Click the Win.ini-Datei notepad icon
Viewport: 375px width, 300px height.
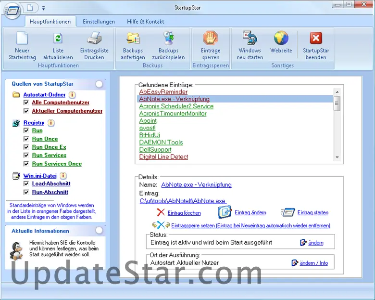[x=16, y=176]
